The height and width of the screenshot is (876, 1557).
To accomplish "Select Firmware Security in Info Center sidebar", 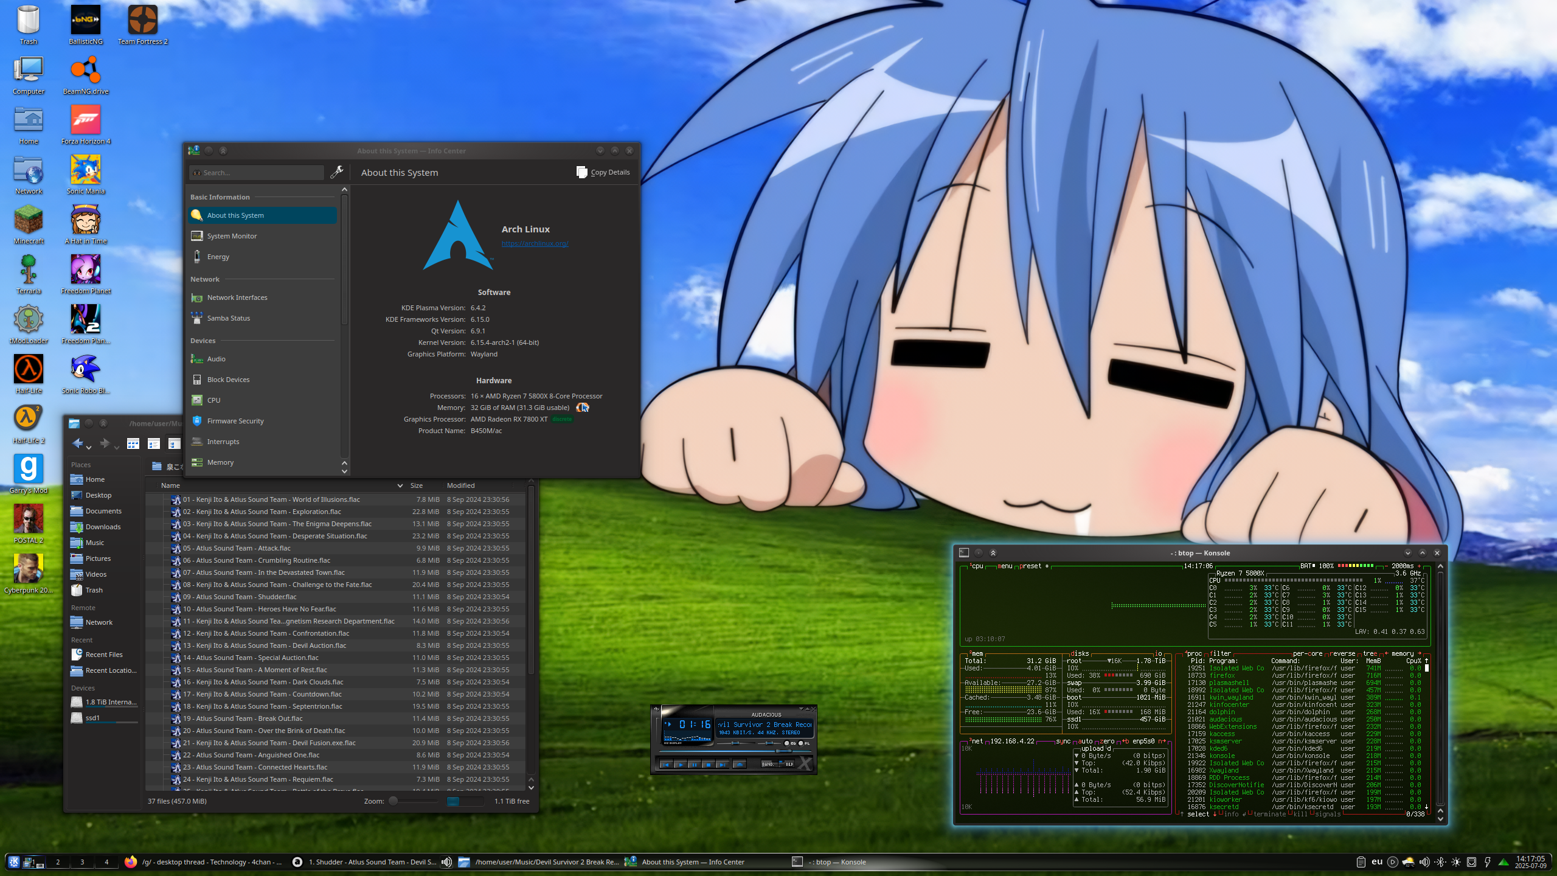I will [262, 421].
